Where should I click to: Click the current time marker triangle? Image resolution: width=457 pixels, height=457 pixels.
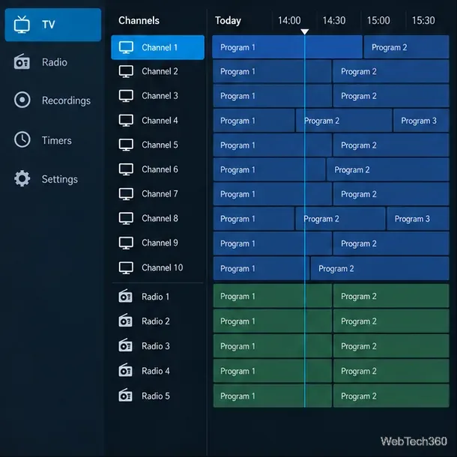(x=305, y=31)
